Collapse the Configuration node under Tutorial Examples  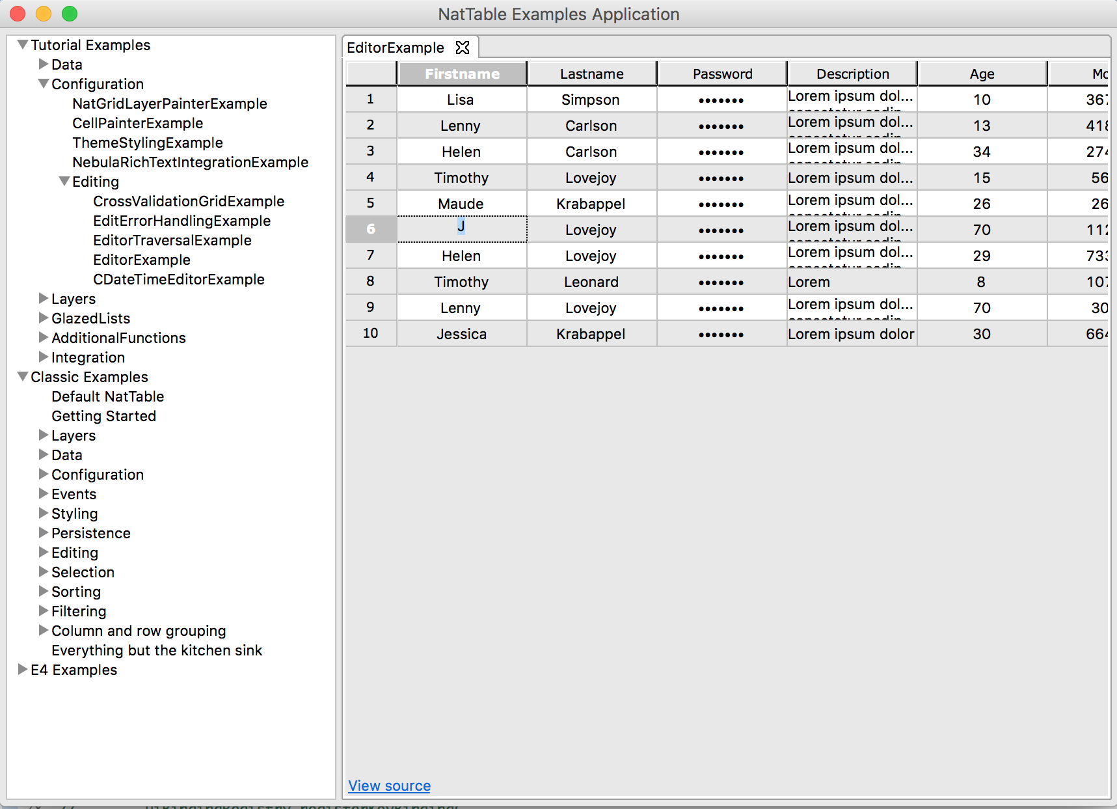[x=44, y=83]
